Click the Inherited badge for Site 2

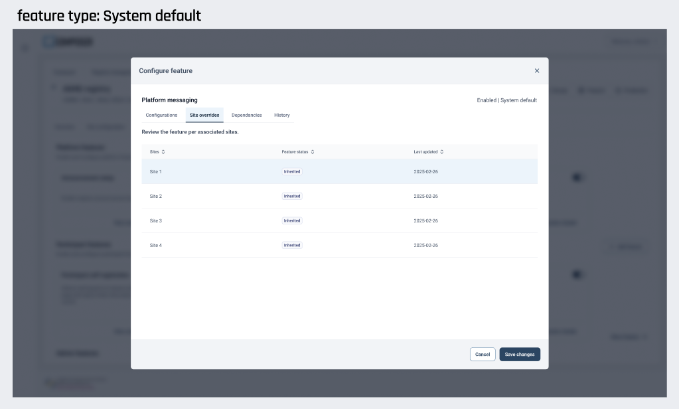292,197
